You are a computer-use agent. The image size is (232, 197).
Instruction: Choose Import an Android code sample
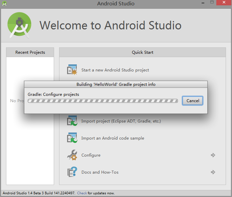[x=113, y=138]
